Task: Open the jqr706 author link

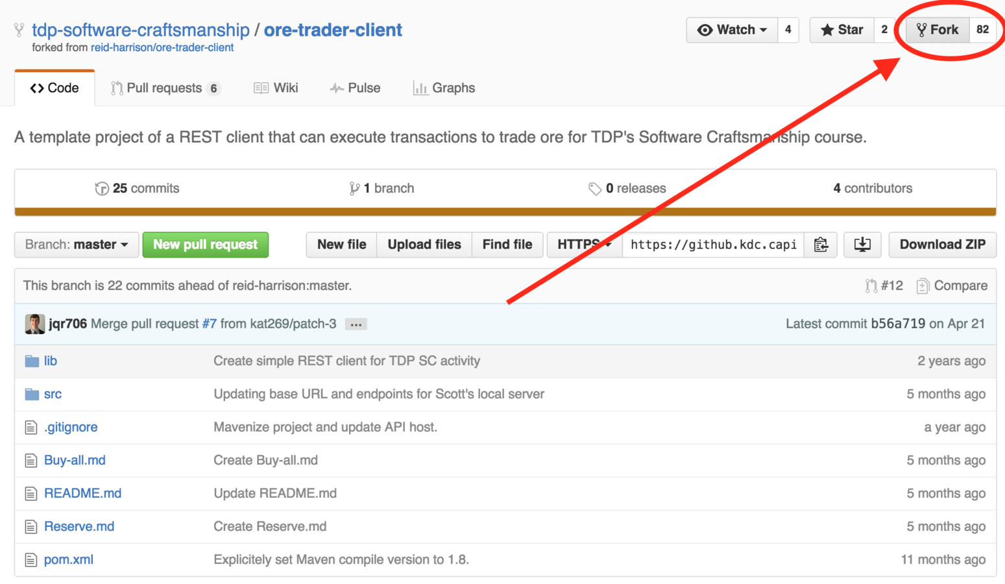Action: pyautogui.click(x=68, y=324)
